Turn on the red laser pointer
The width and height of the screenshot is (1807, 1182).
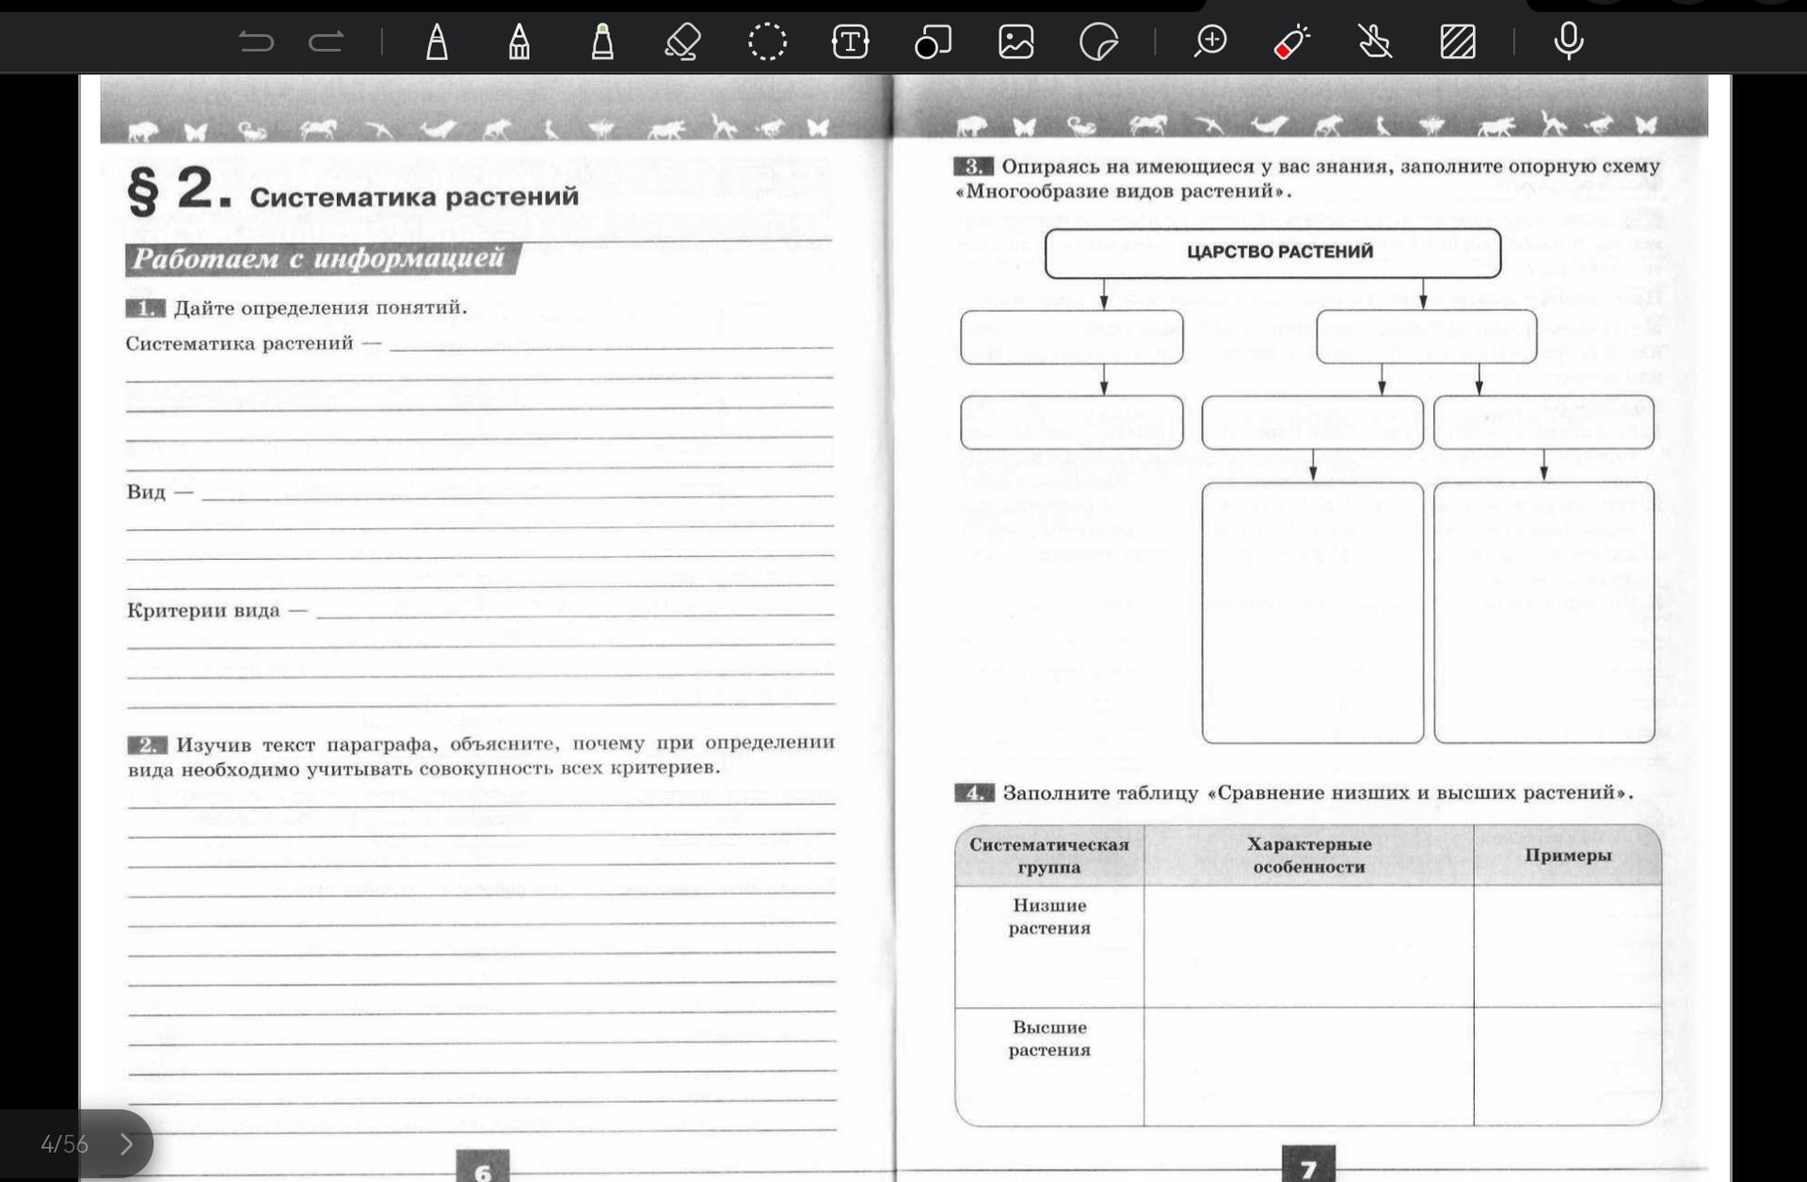pyautogui.click(x=1292, y=41)
